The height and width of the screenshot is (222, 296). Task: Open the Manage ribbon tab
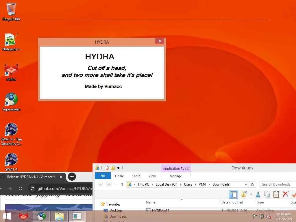(x=175, y=176)
